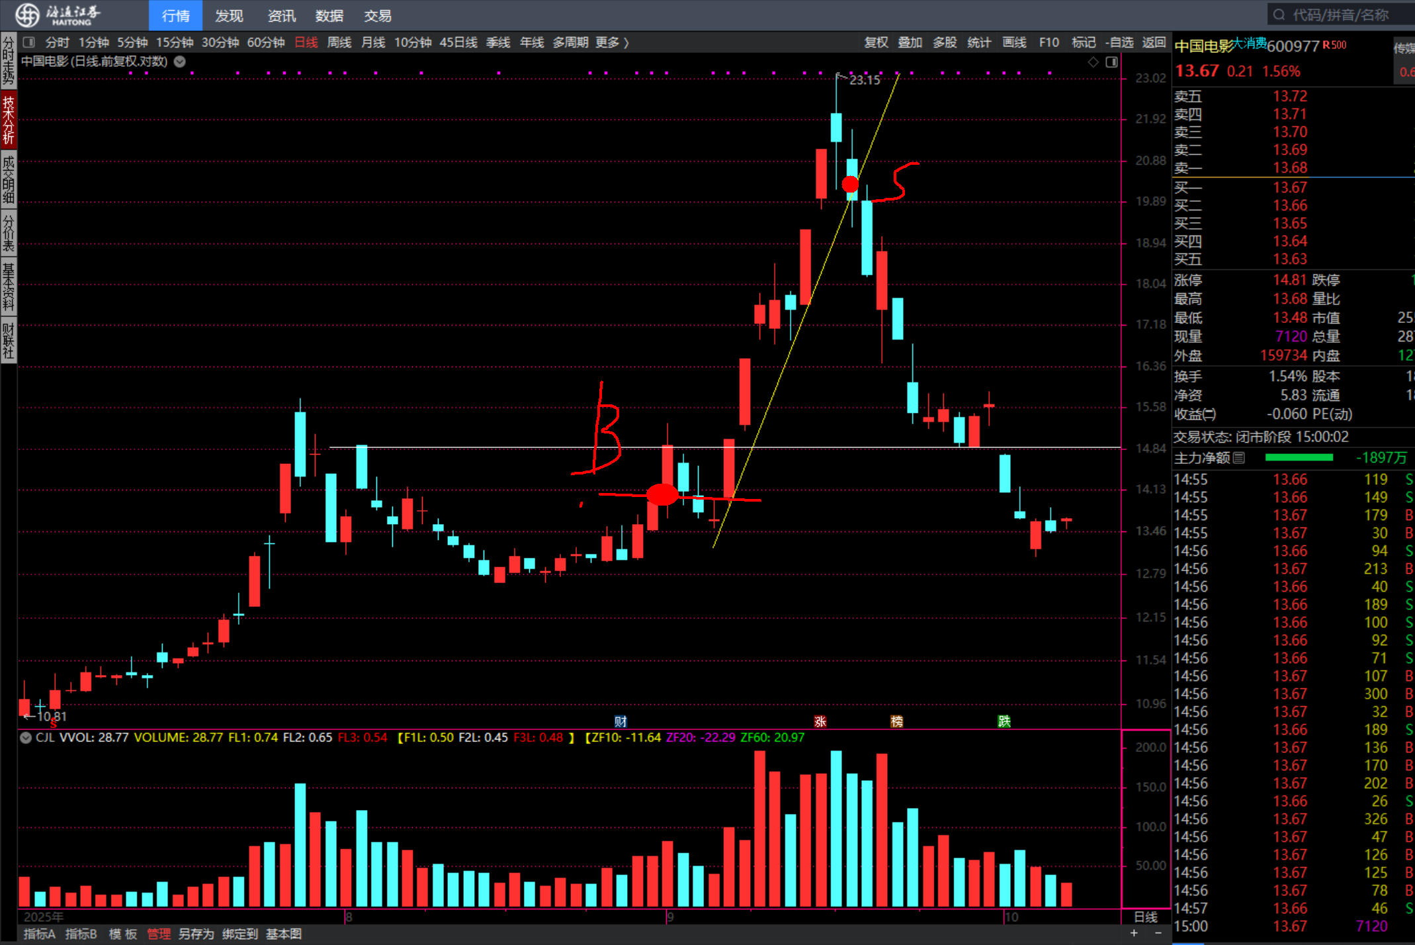This screenshot has height=945, width=1415.
Task: Click the green 主力净额 progress bar
Action: click(1299, 457)
